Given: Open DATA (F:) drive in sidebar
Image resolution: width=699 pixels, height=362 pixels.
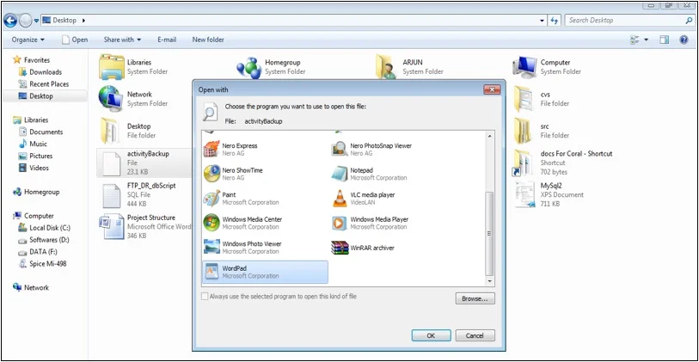Looking at the screenshot, I should [x=38, y=252].
